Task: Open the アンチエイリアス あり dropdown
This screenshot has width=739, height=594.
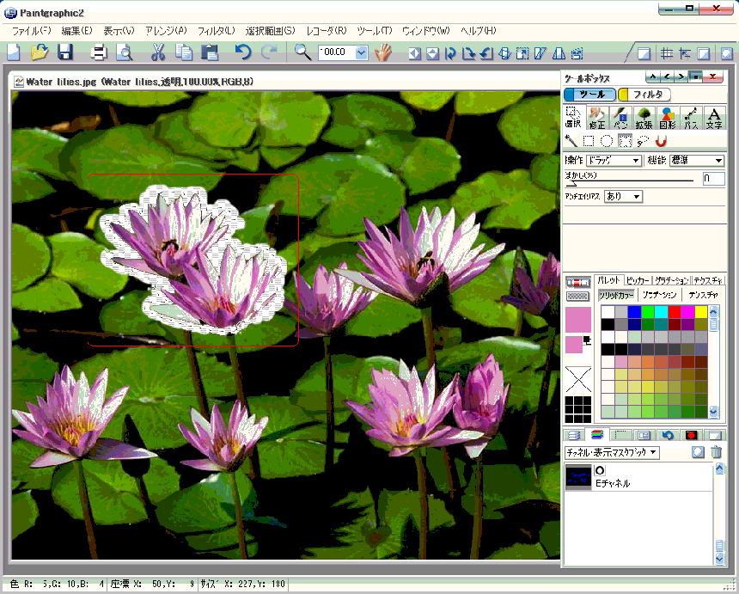Action: [x=623, y=196]
